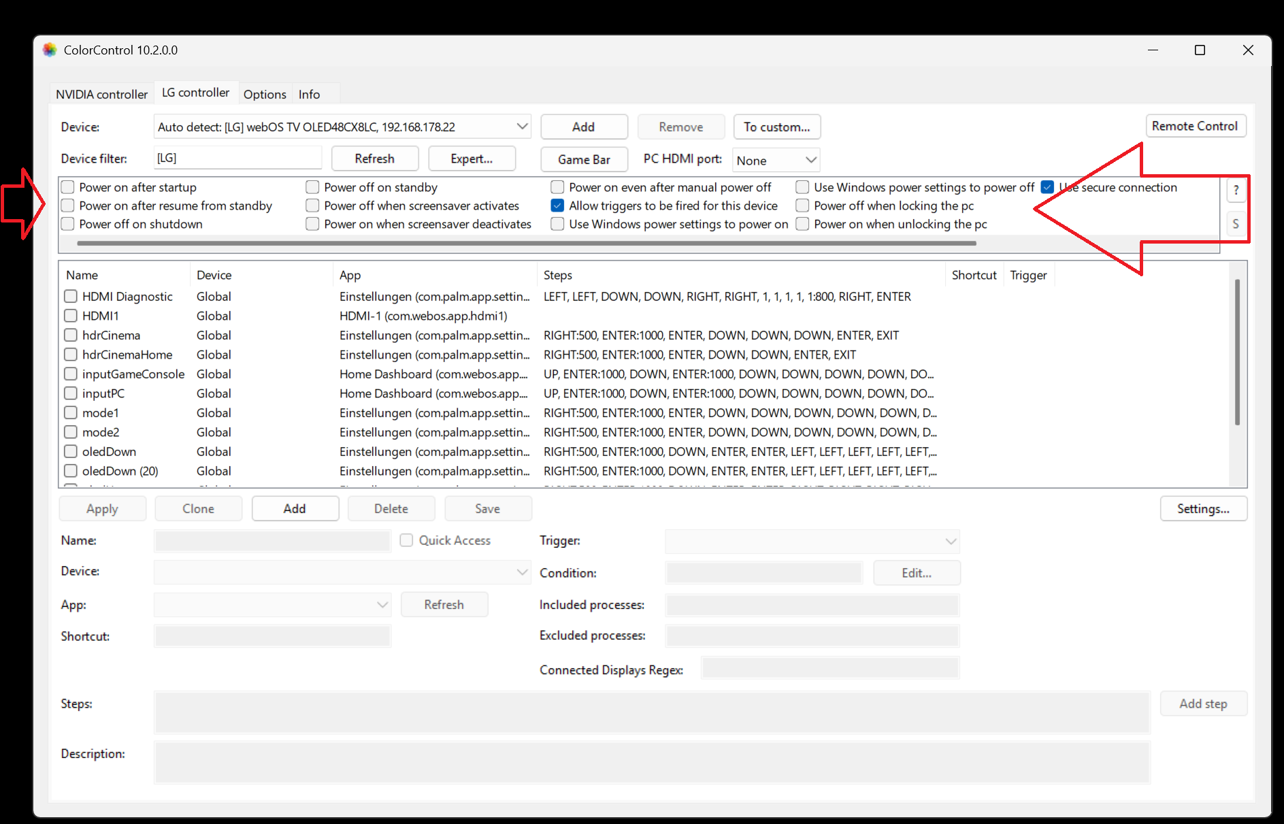Click the Shortcut column header
Image resolution: width=1284 pixels, height=824 pixels.
[974, 275]
